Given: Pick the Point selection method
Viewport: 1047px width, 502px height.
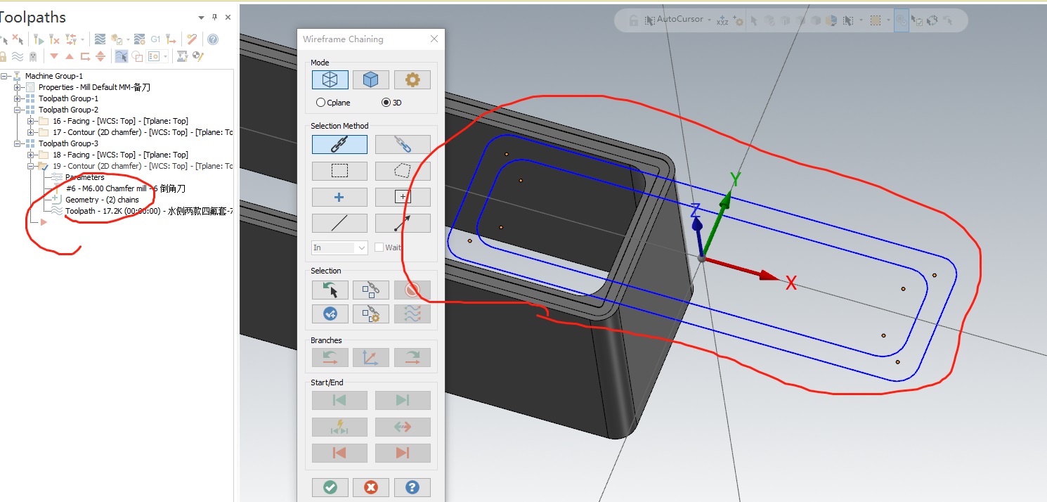Looking at the screenshot, I should pos(339,197).
